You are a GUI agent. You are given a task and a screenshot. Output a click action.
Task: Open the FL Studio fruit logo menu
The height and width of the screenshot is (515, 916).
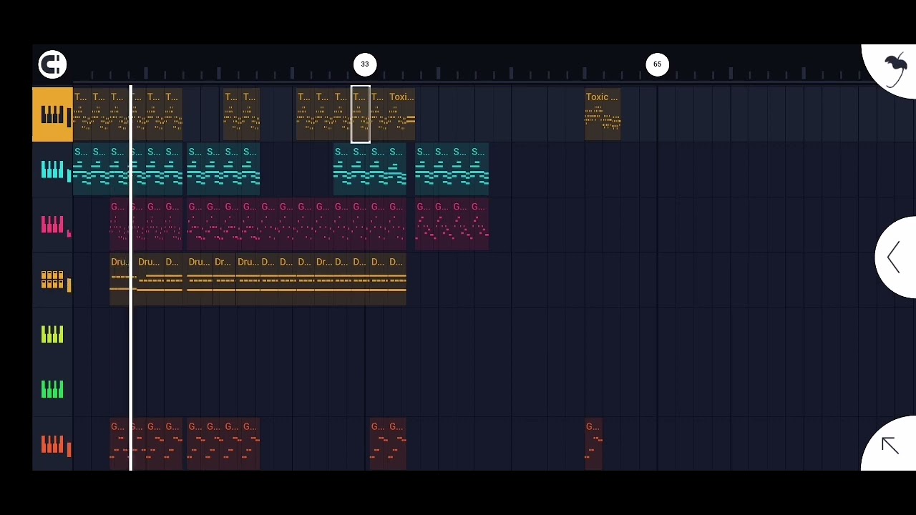[894, 71]
